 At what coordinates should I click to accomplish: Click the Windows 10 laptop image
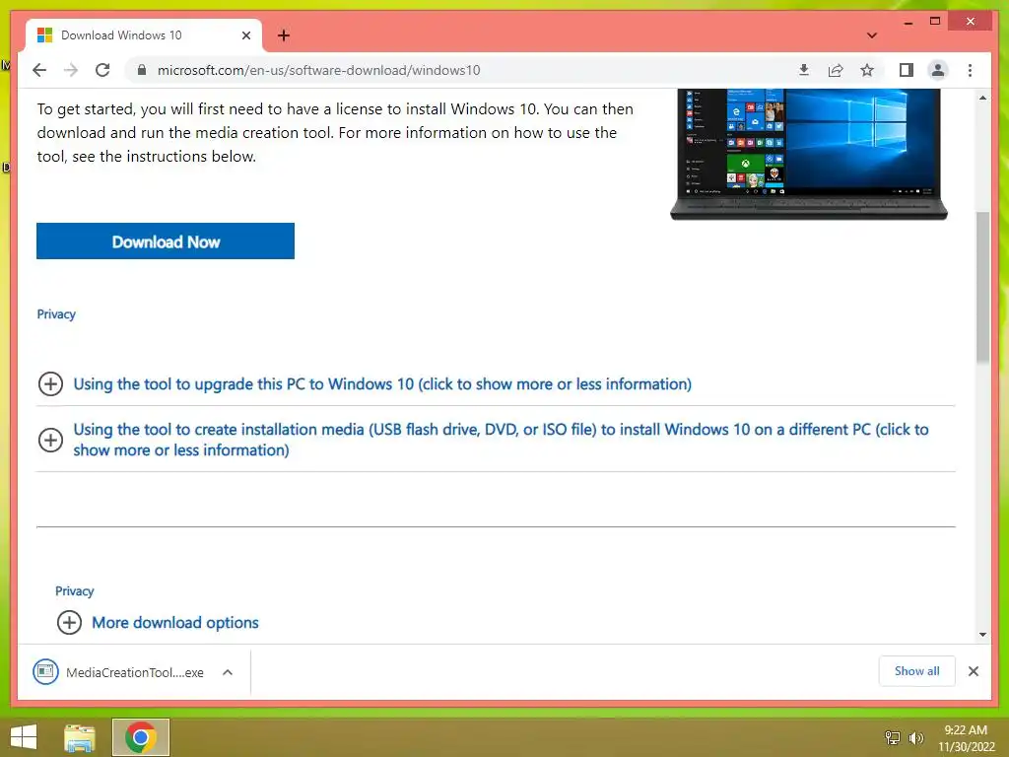tap(809, 155)
